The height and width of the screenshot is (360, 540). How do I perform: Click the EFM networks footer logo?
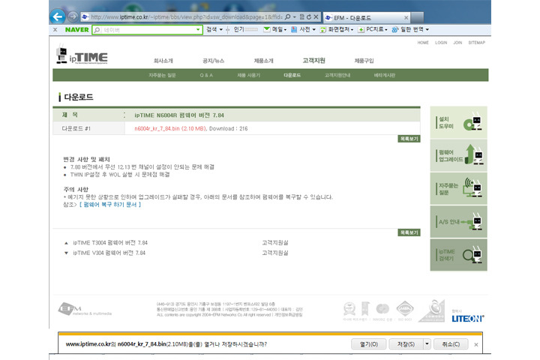(84, 309)
